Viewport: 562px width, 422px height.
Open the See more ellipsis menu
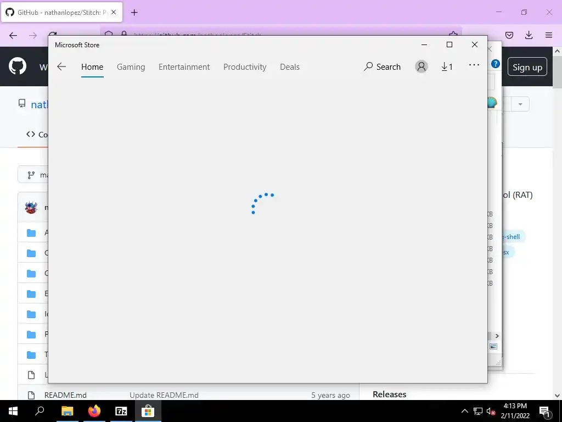pos(474,65)
